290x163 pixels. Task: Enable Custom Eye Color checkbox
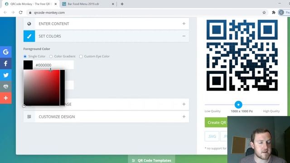[81, 56]
